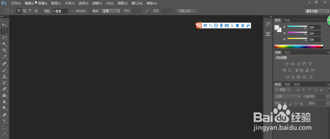The image size is (330, 139).
Task: Open the 文件(F) menu
Action: coord(16,3)
